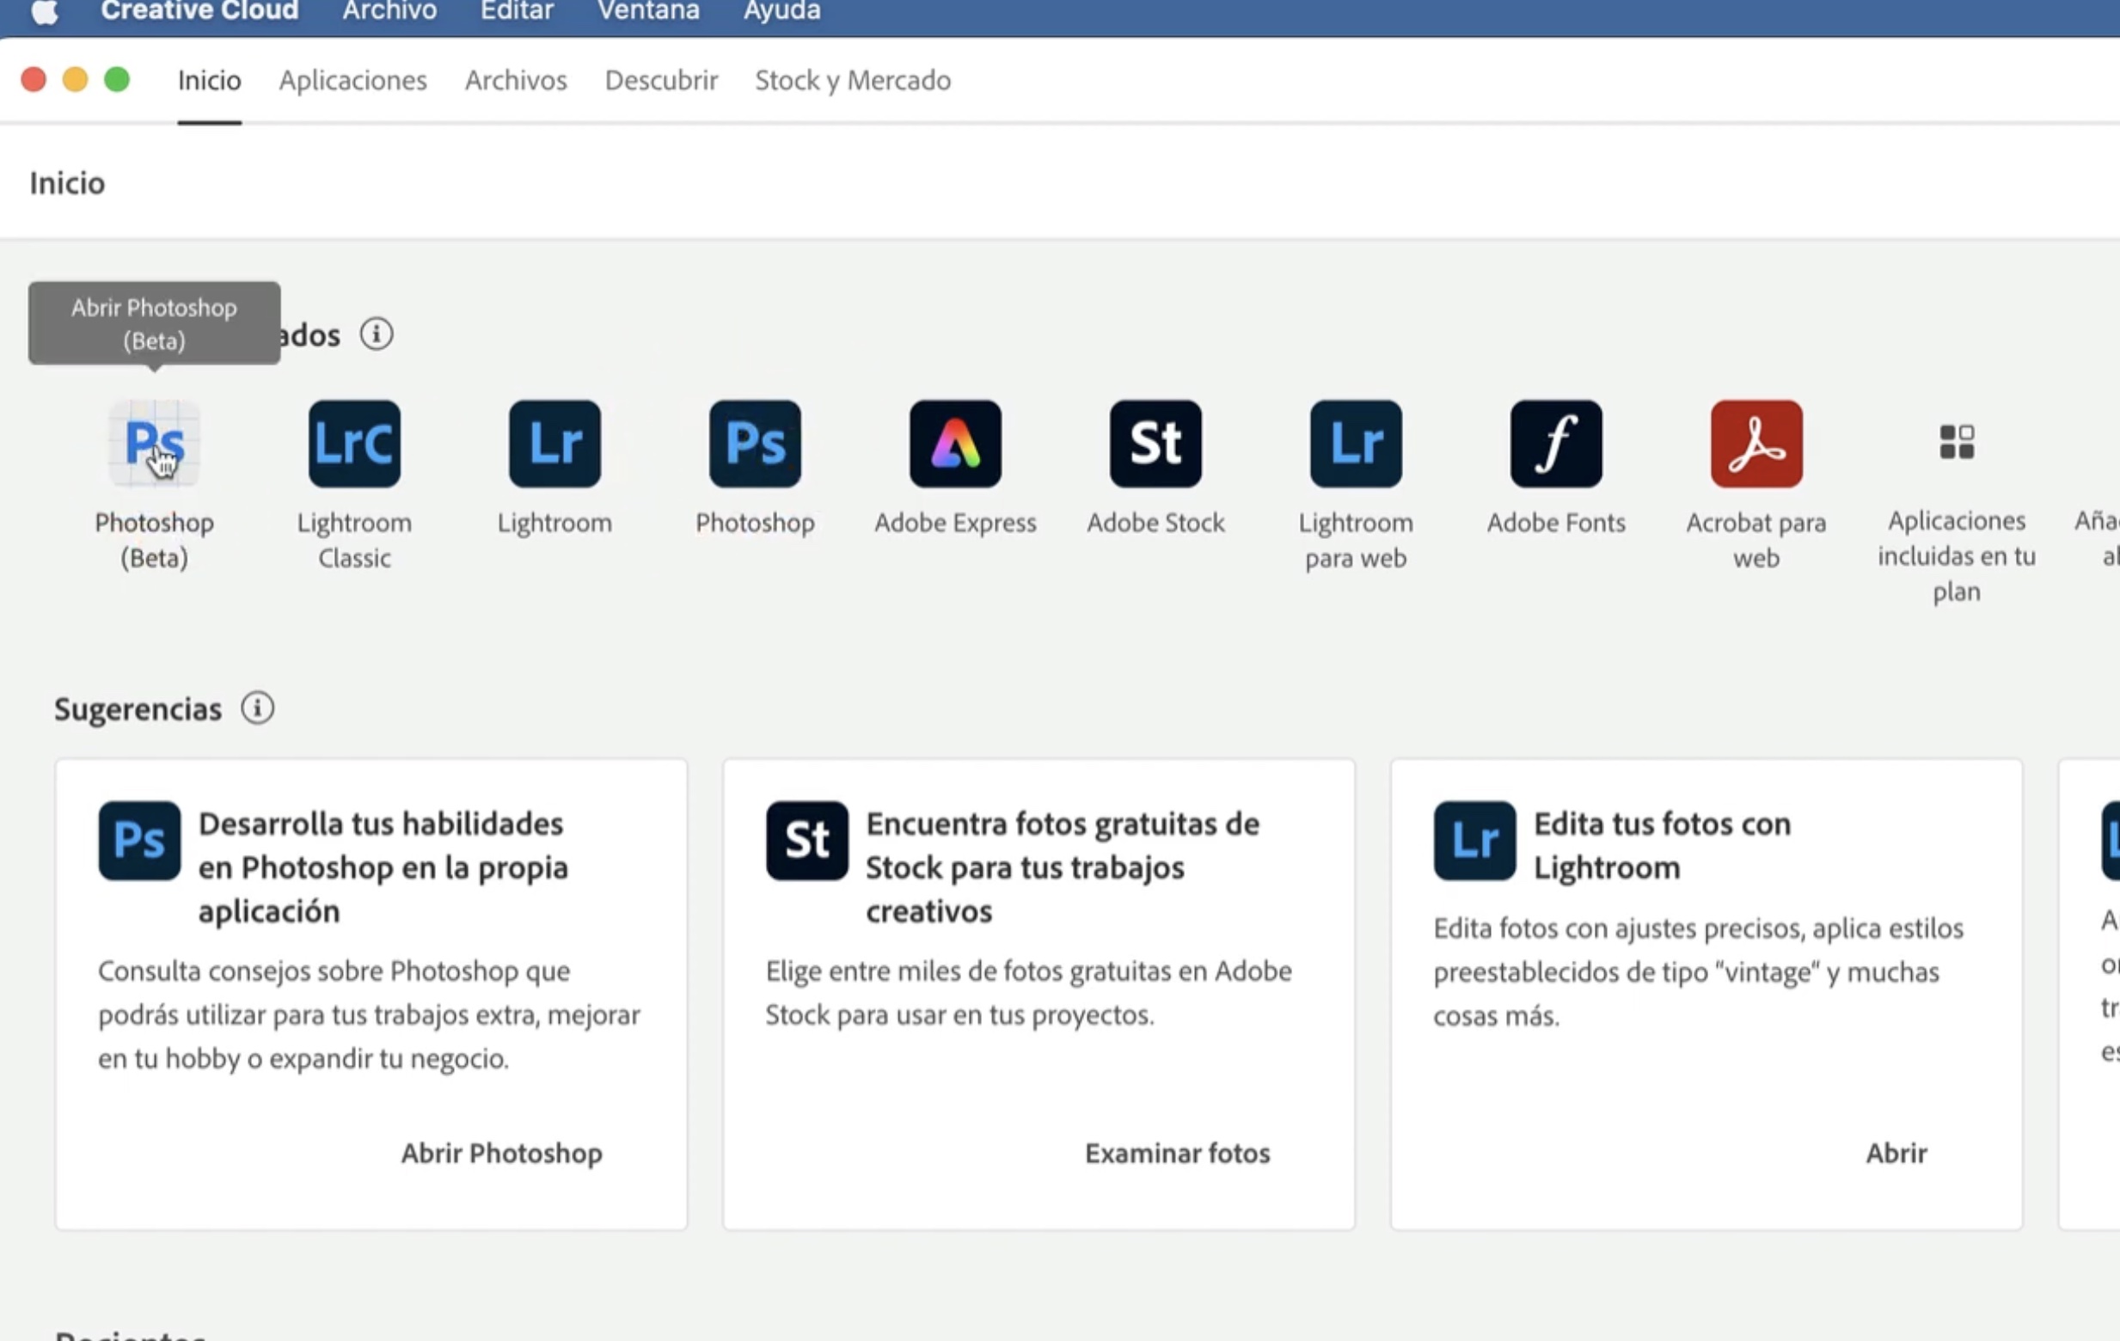Open the Adobe Express icon

pyautogui.click(x=955, y=443)
